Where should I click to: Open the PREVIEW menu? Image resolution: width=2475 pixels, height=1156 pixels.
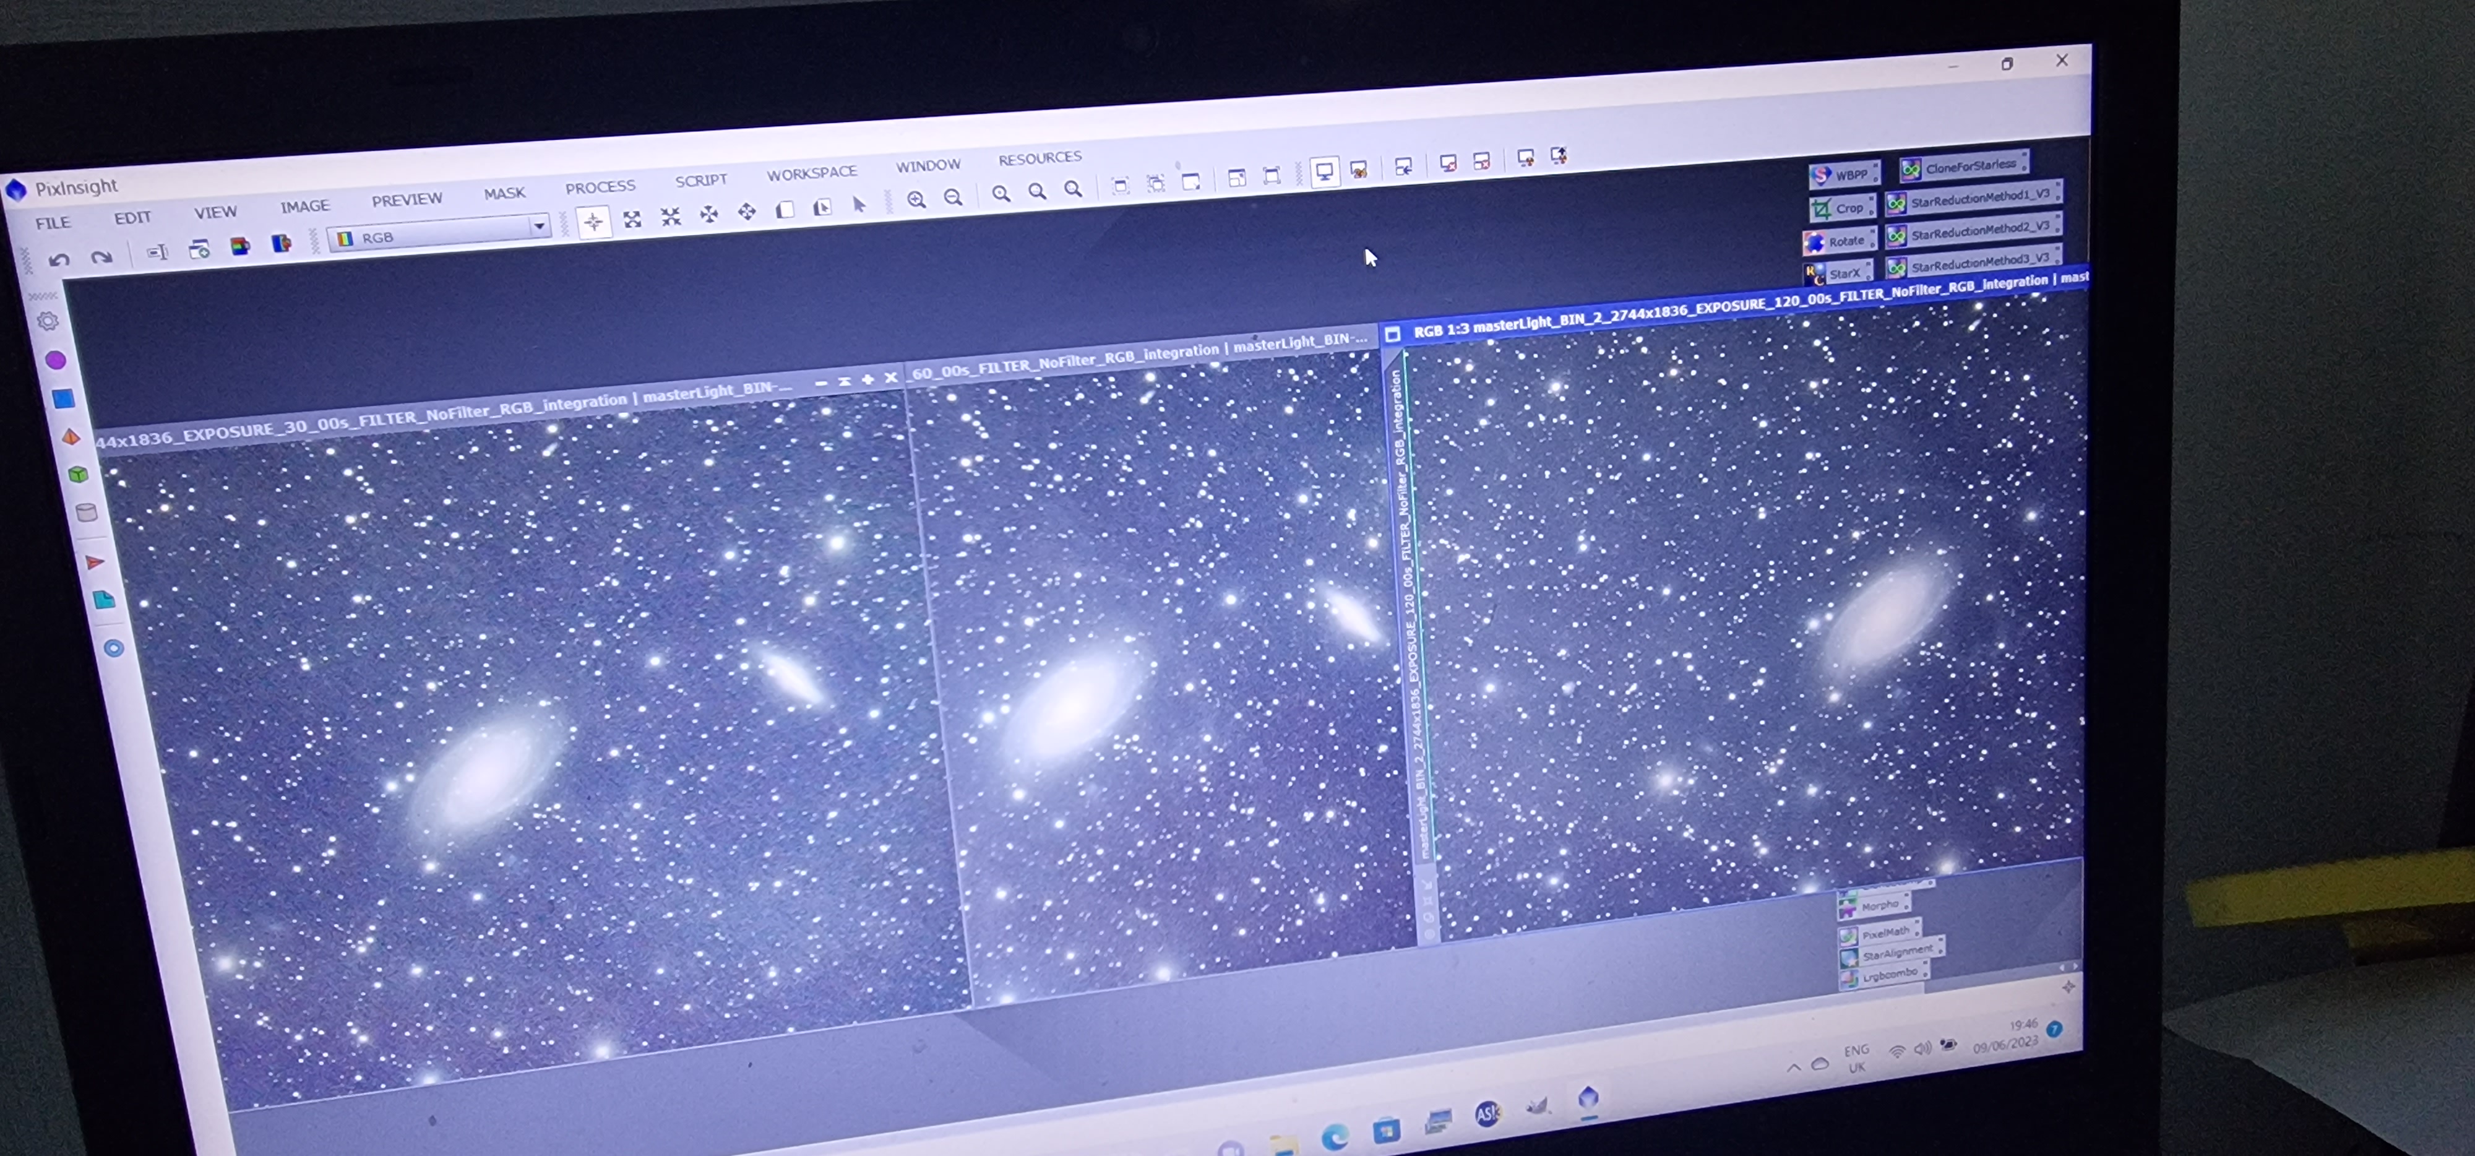[x=407, y=200]
